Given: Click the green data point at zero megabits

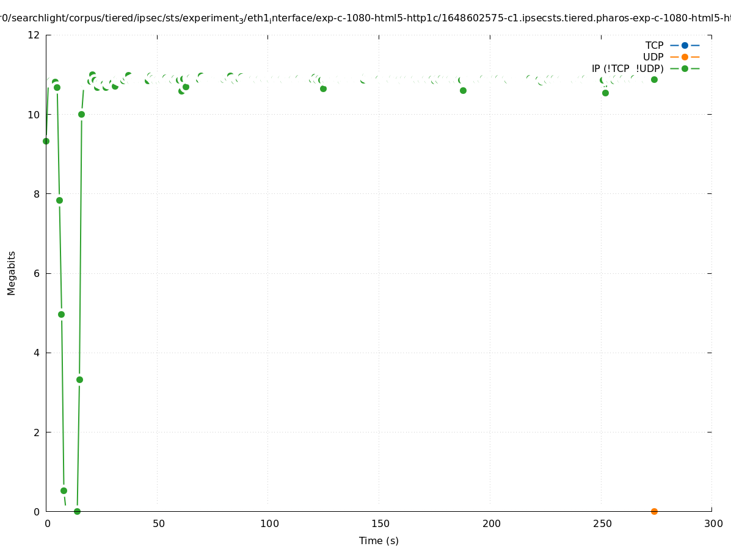Looking at the screenshot, I should (x=77, y=511).
